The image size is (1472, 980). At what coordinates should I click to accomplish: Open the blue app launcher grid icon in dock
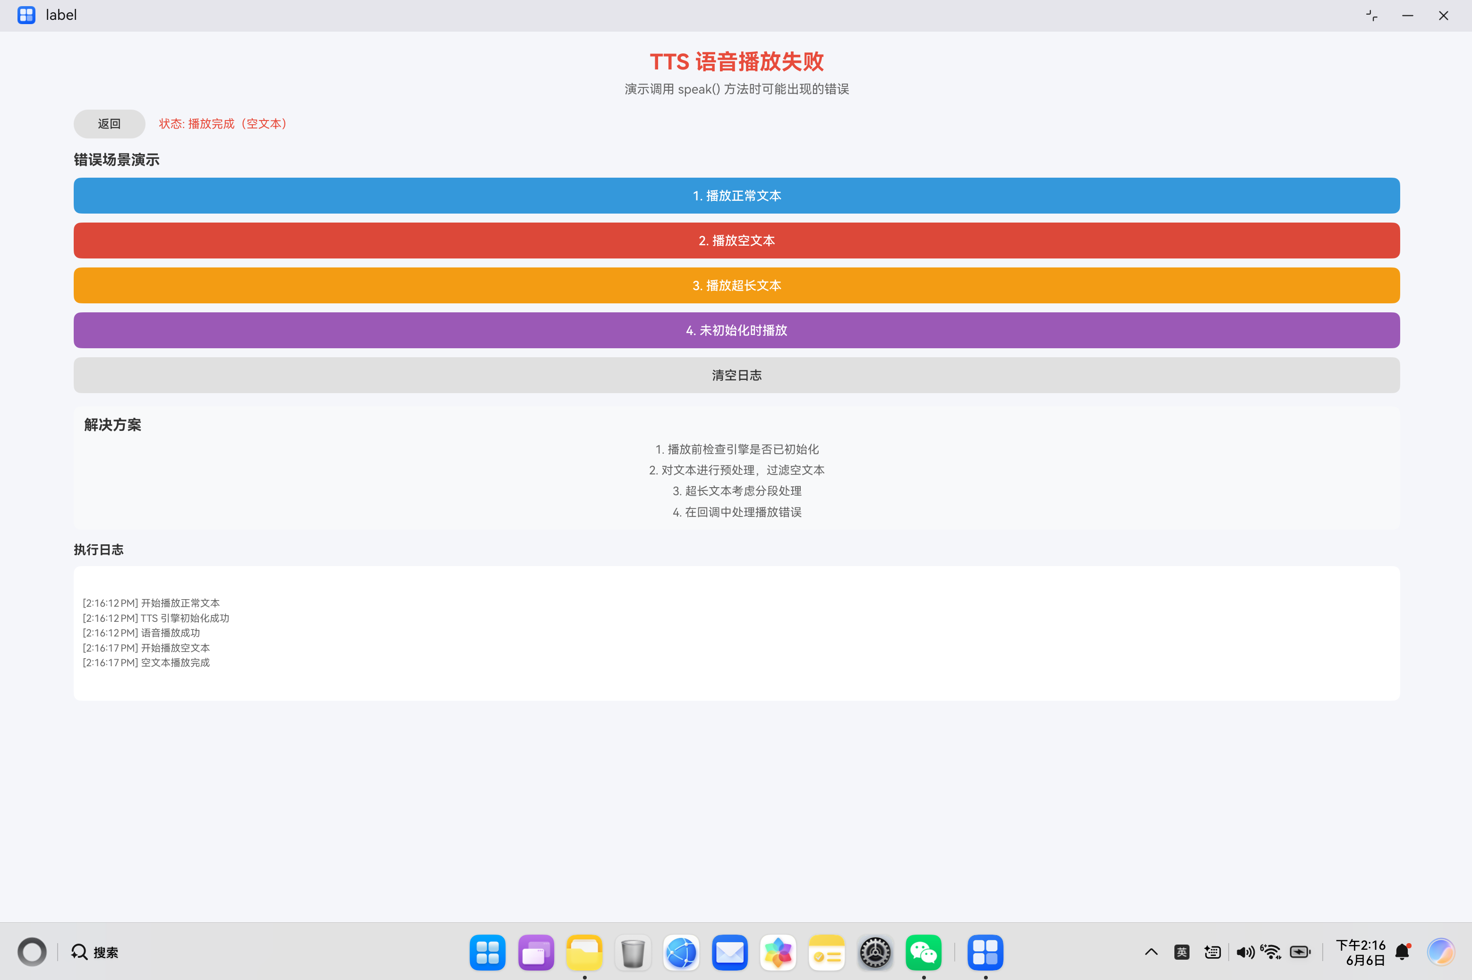pos(488,953)
